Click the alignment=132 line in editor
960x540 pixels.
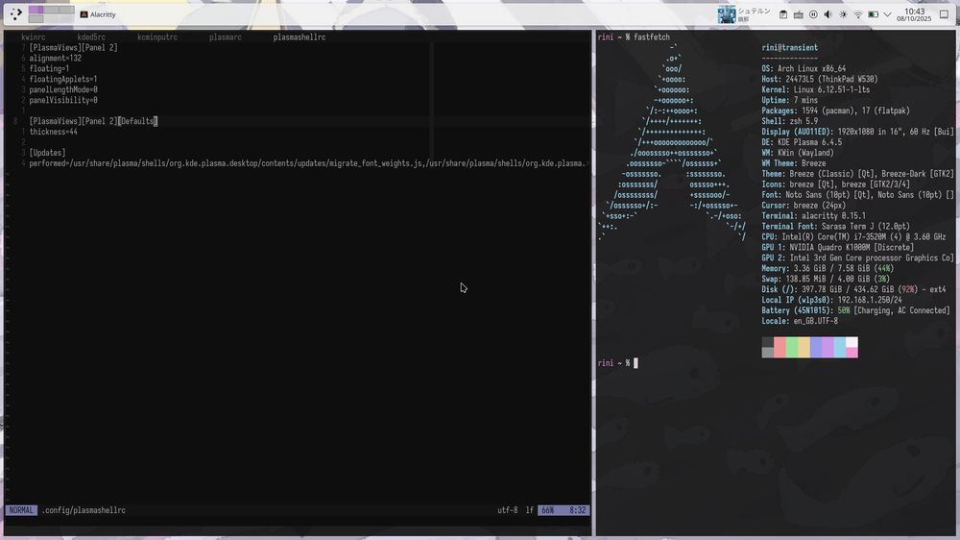(x=55, y=59)
